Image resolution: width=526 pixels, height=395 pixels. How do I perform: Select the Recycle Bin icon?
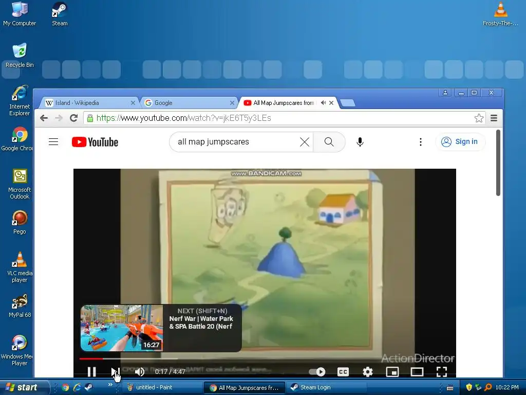click(x=20, y=56)
